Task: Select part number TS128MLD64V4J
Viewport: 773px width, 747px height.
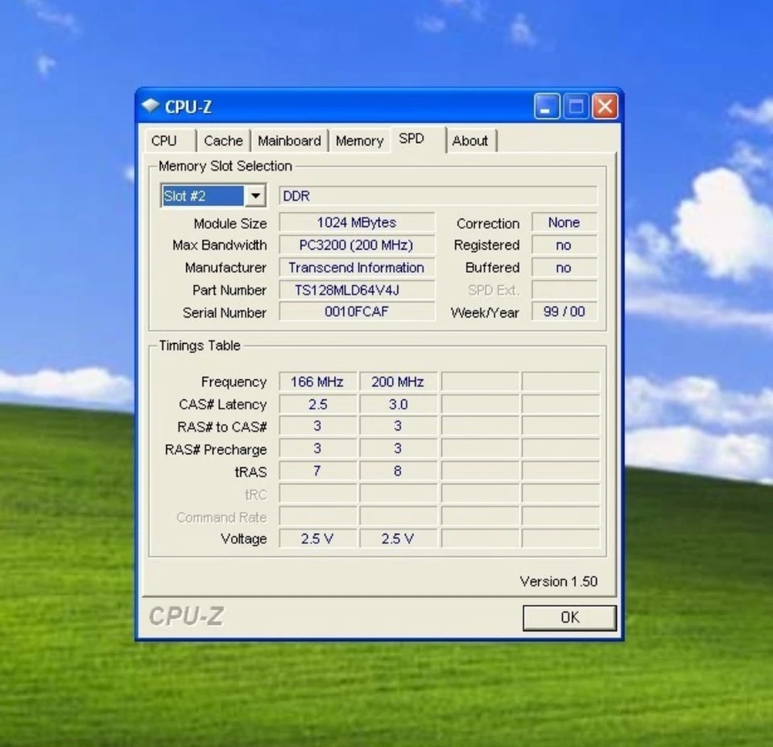Action: 357,291
